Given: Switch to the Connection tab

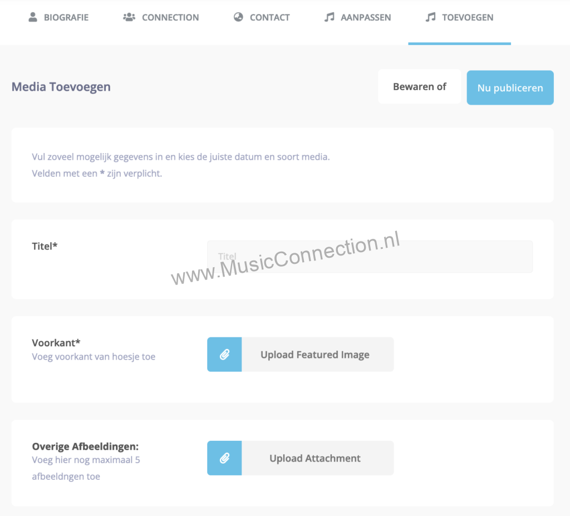Looking at the screenshot, I should click(170, 17).
